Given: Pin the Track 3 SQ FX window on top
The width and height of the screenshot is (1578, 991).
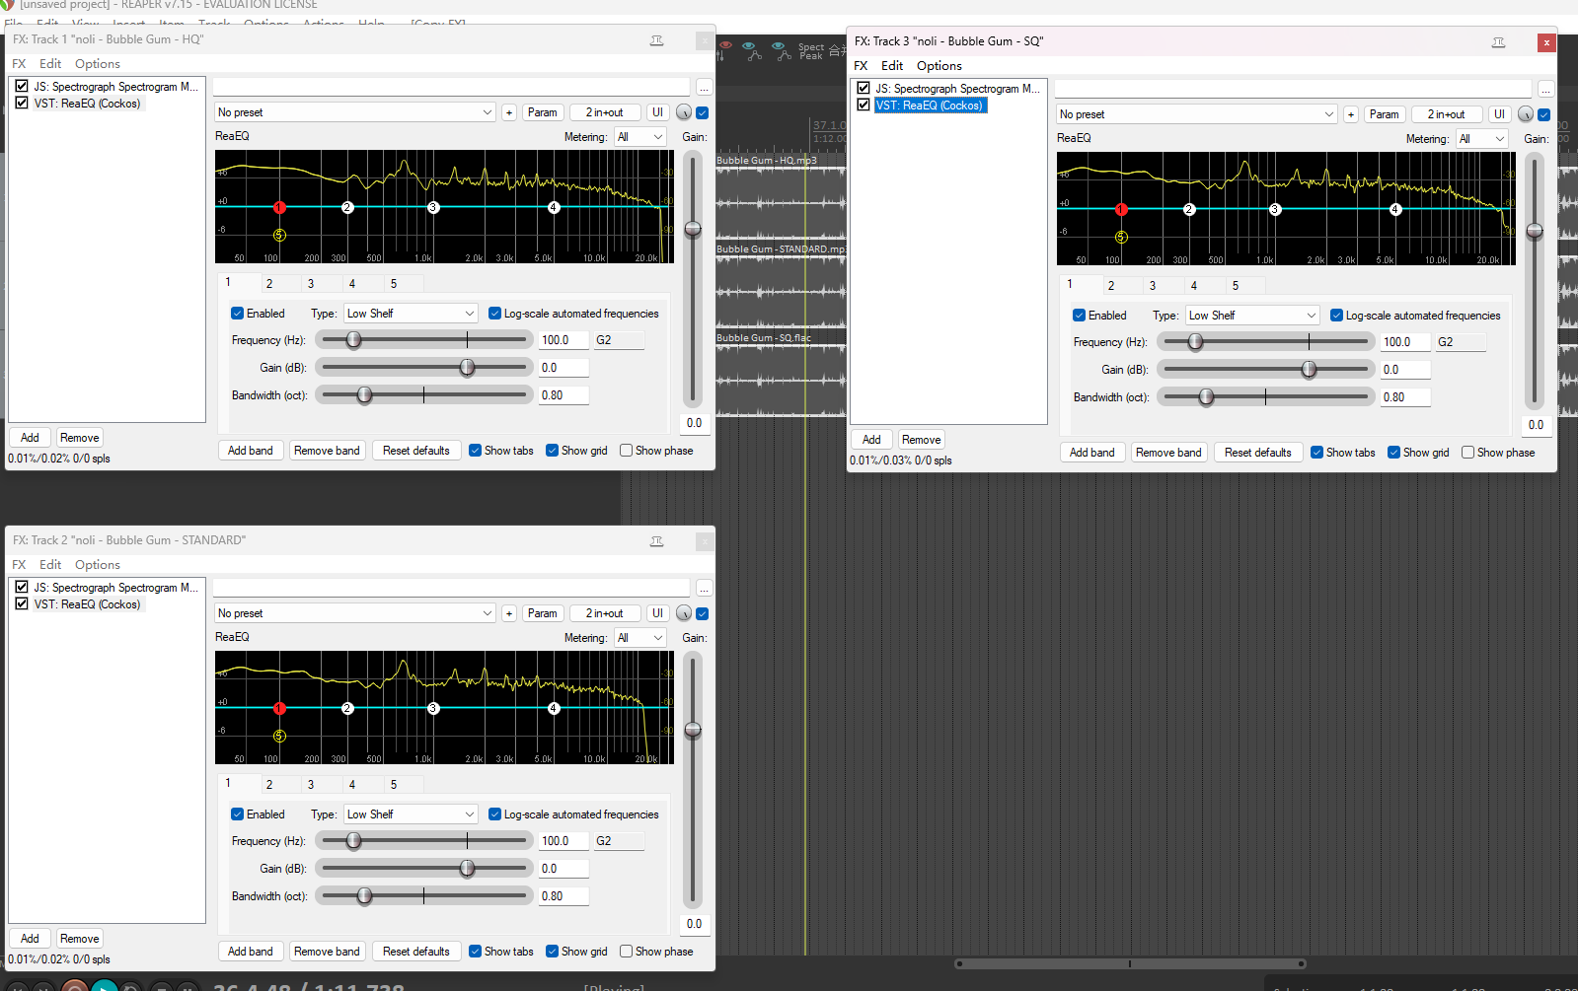Looking at the screenshot, I should tap(1498, 42).
